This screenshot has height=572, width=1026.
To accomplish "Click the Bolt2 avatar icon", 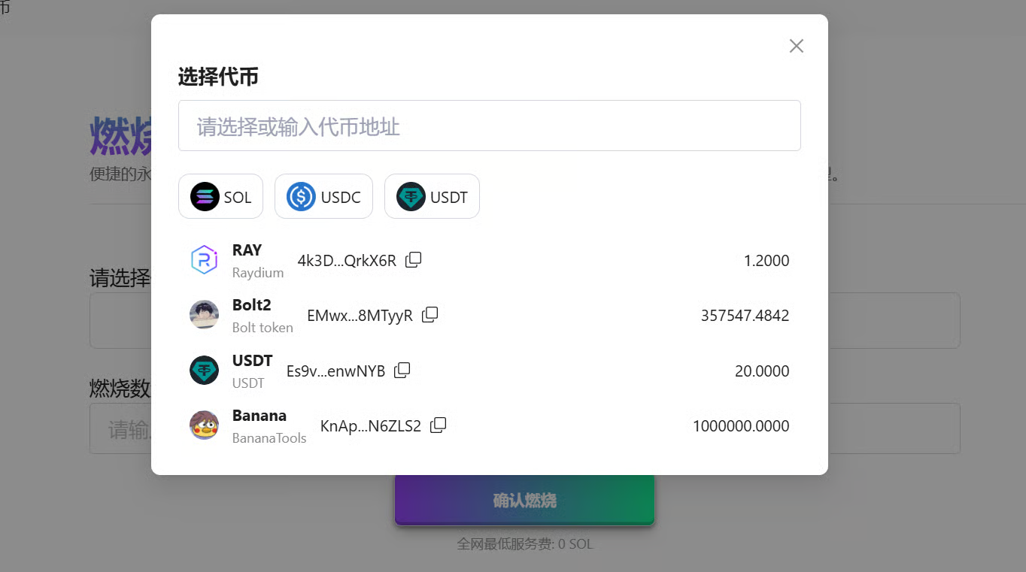I will tap(204, 315).
